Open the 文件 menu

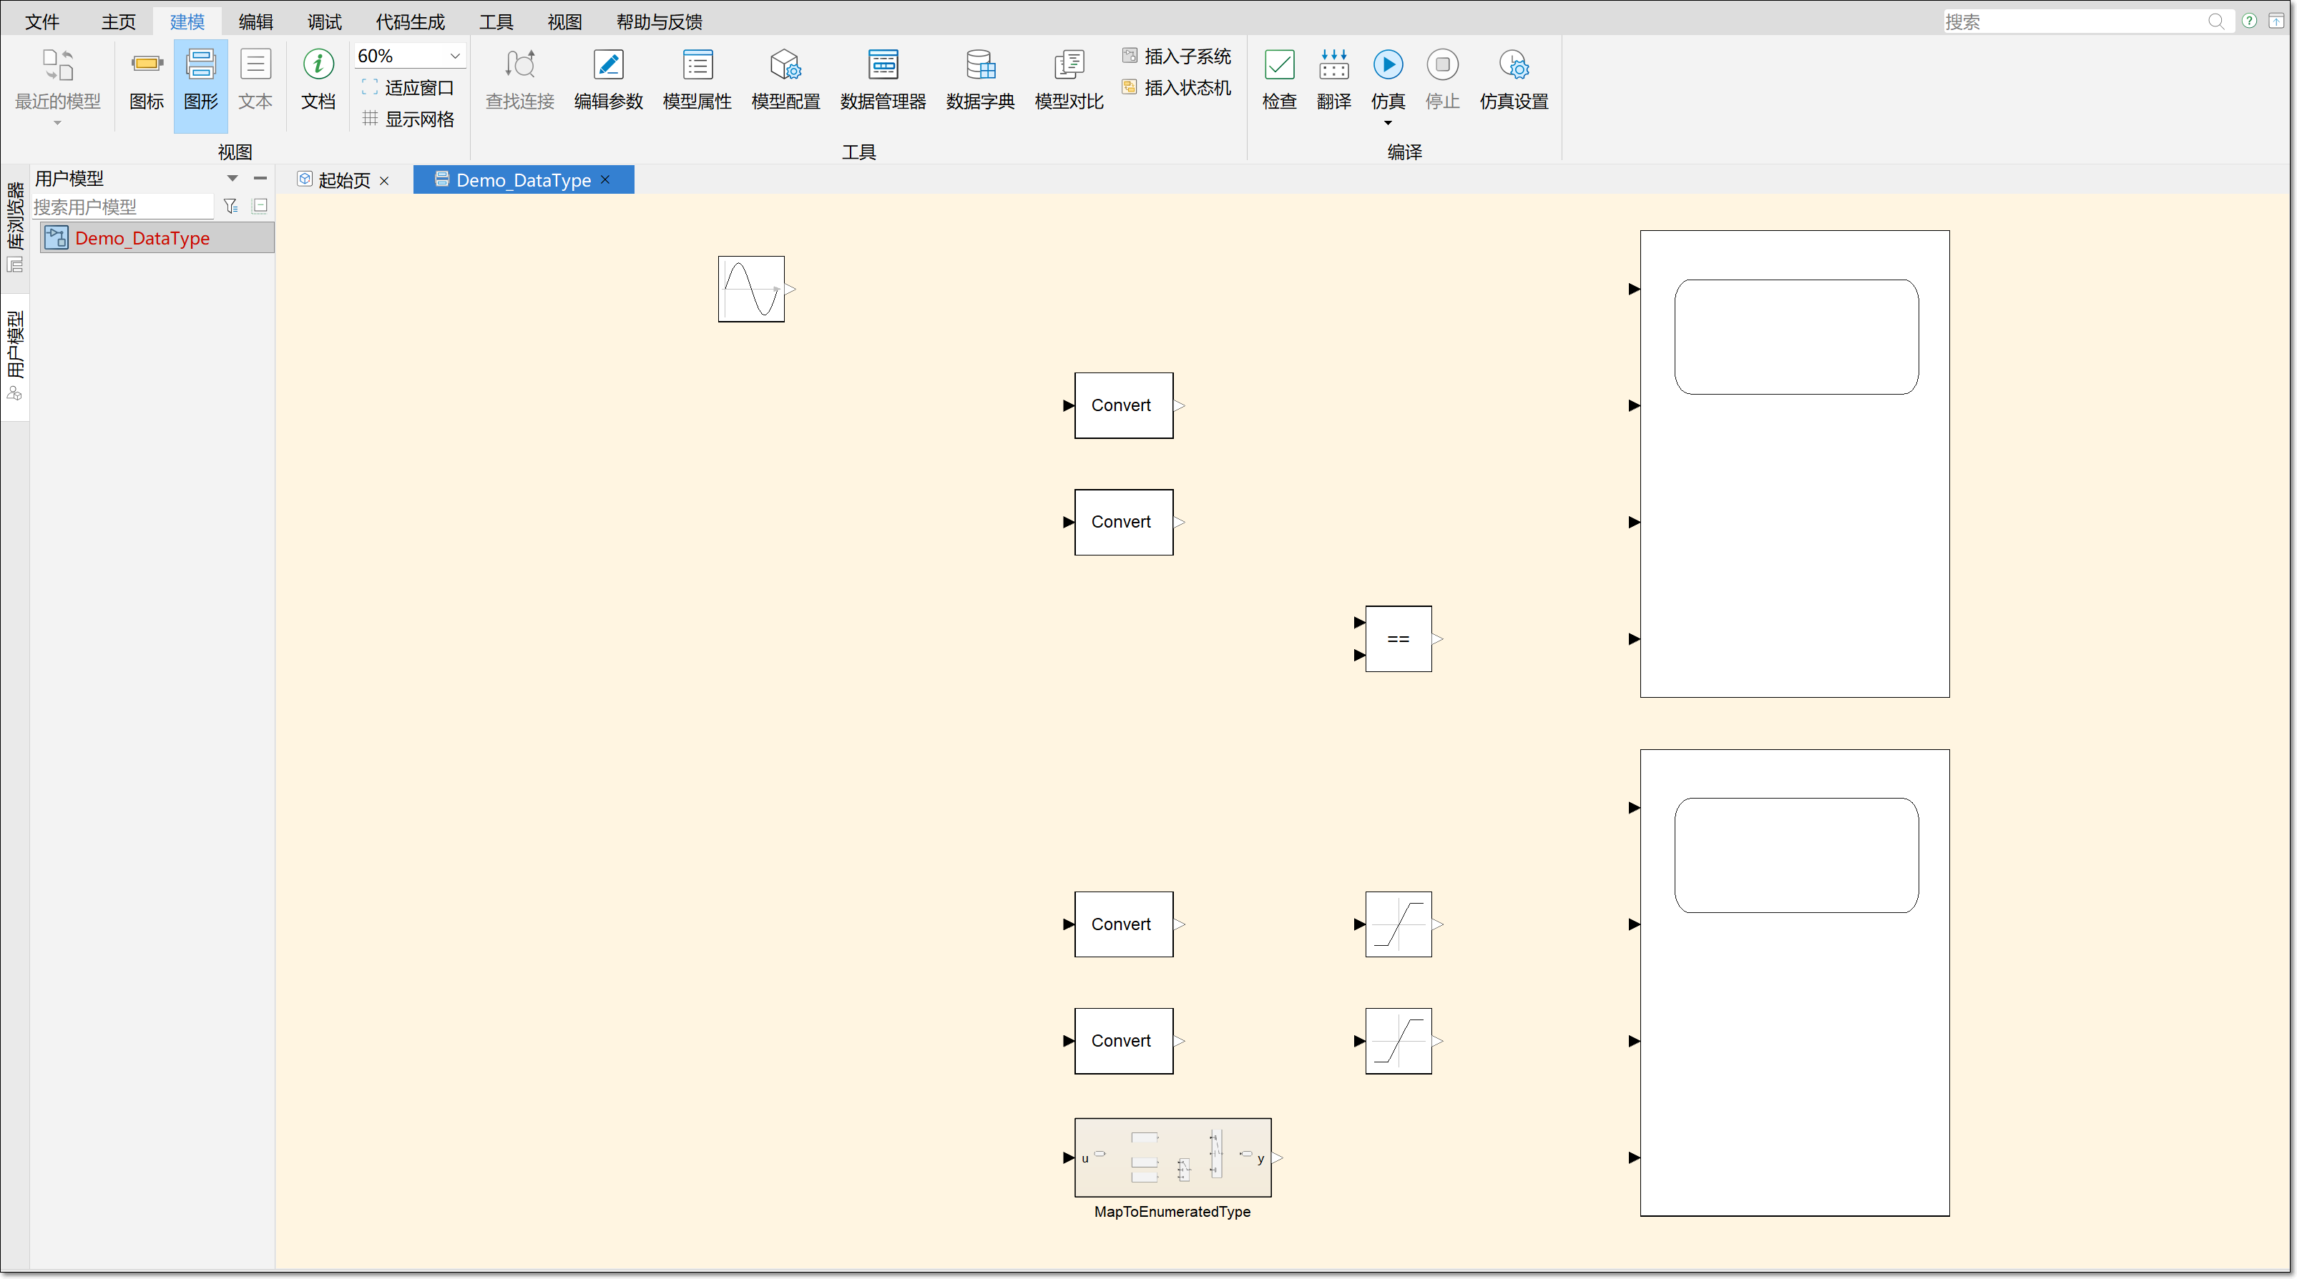coord(42,21)
